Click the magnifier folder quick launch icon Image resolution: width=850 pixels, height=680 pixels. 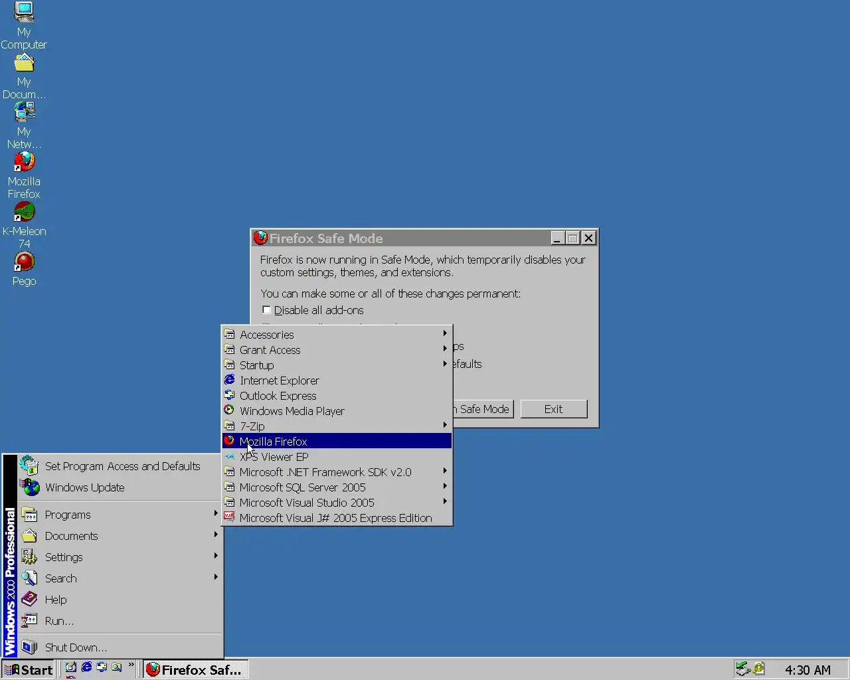117,667
